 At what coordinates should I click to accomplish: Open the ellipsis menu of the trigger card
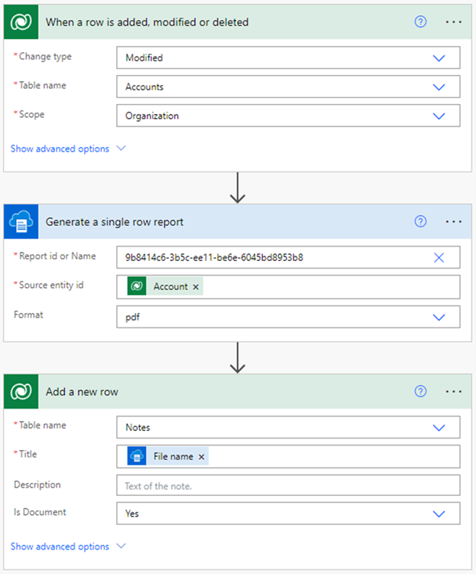click(453, 22)
